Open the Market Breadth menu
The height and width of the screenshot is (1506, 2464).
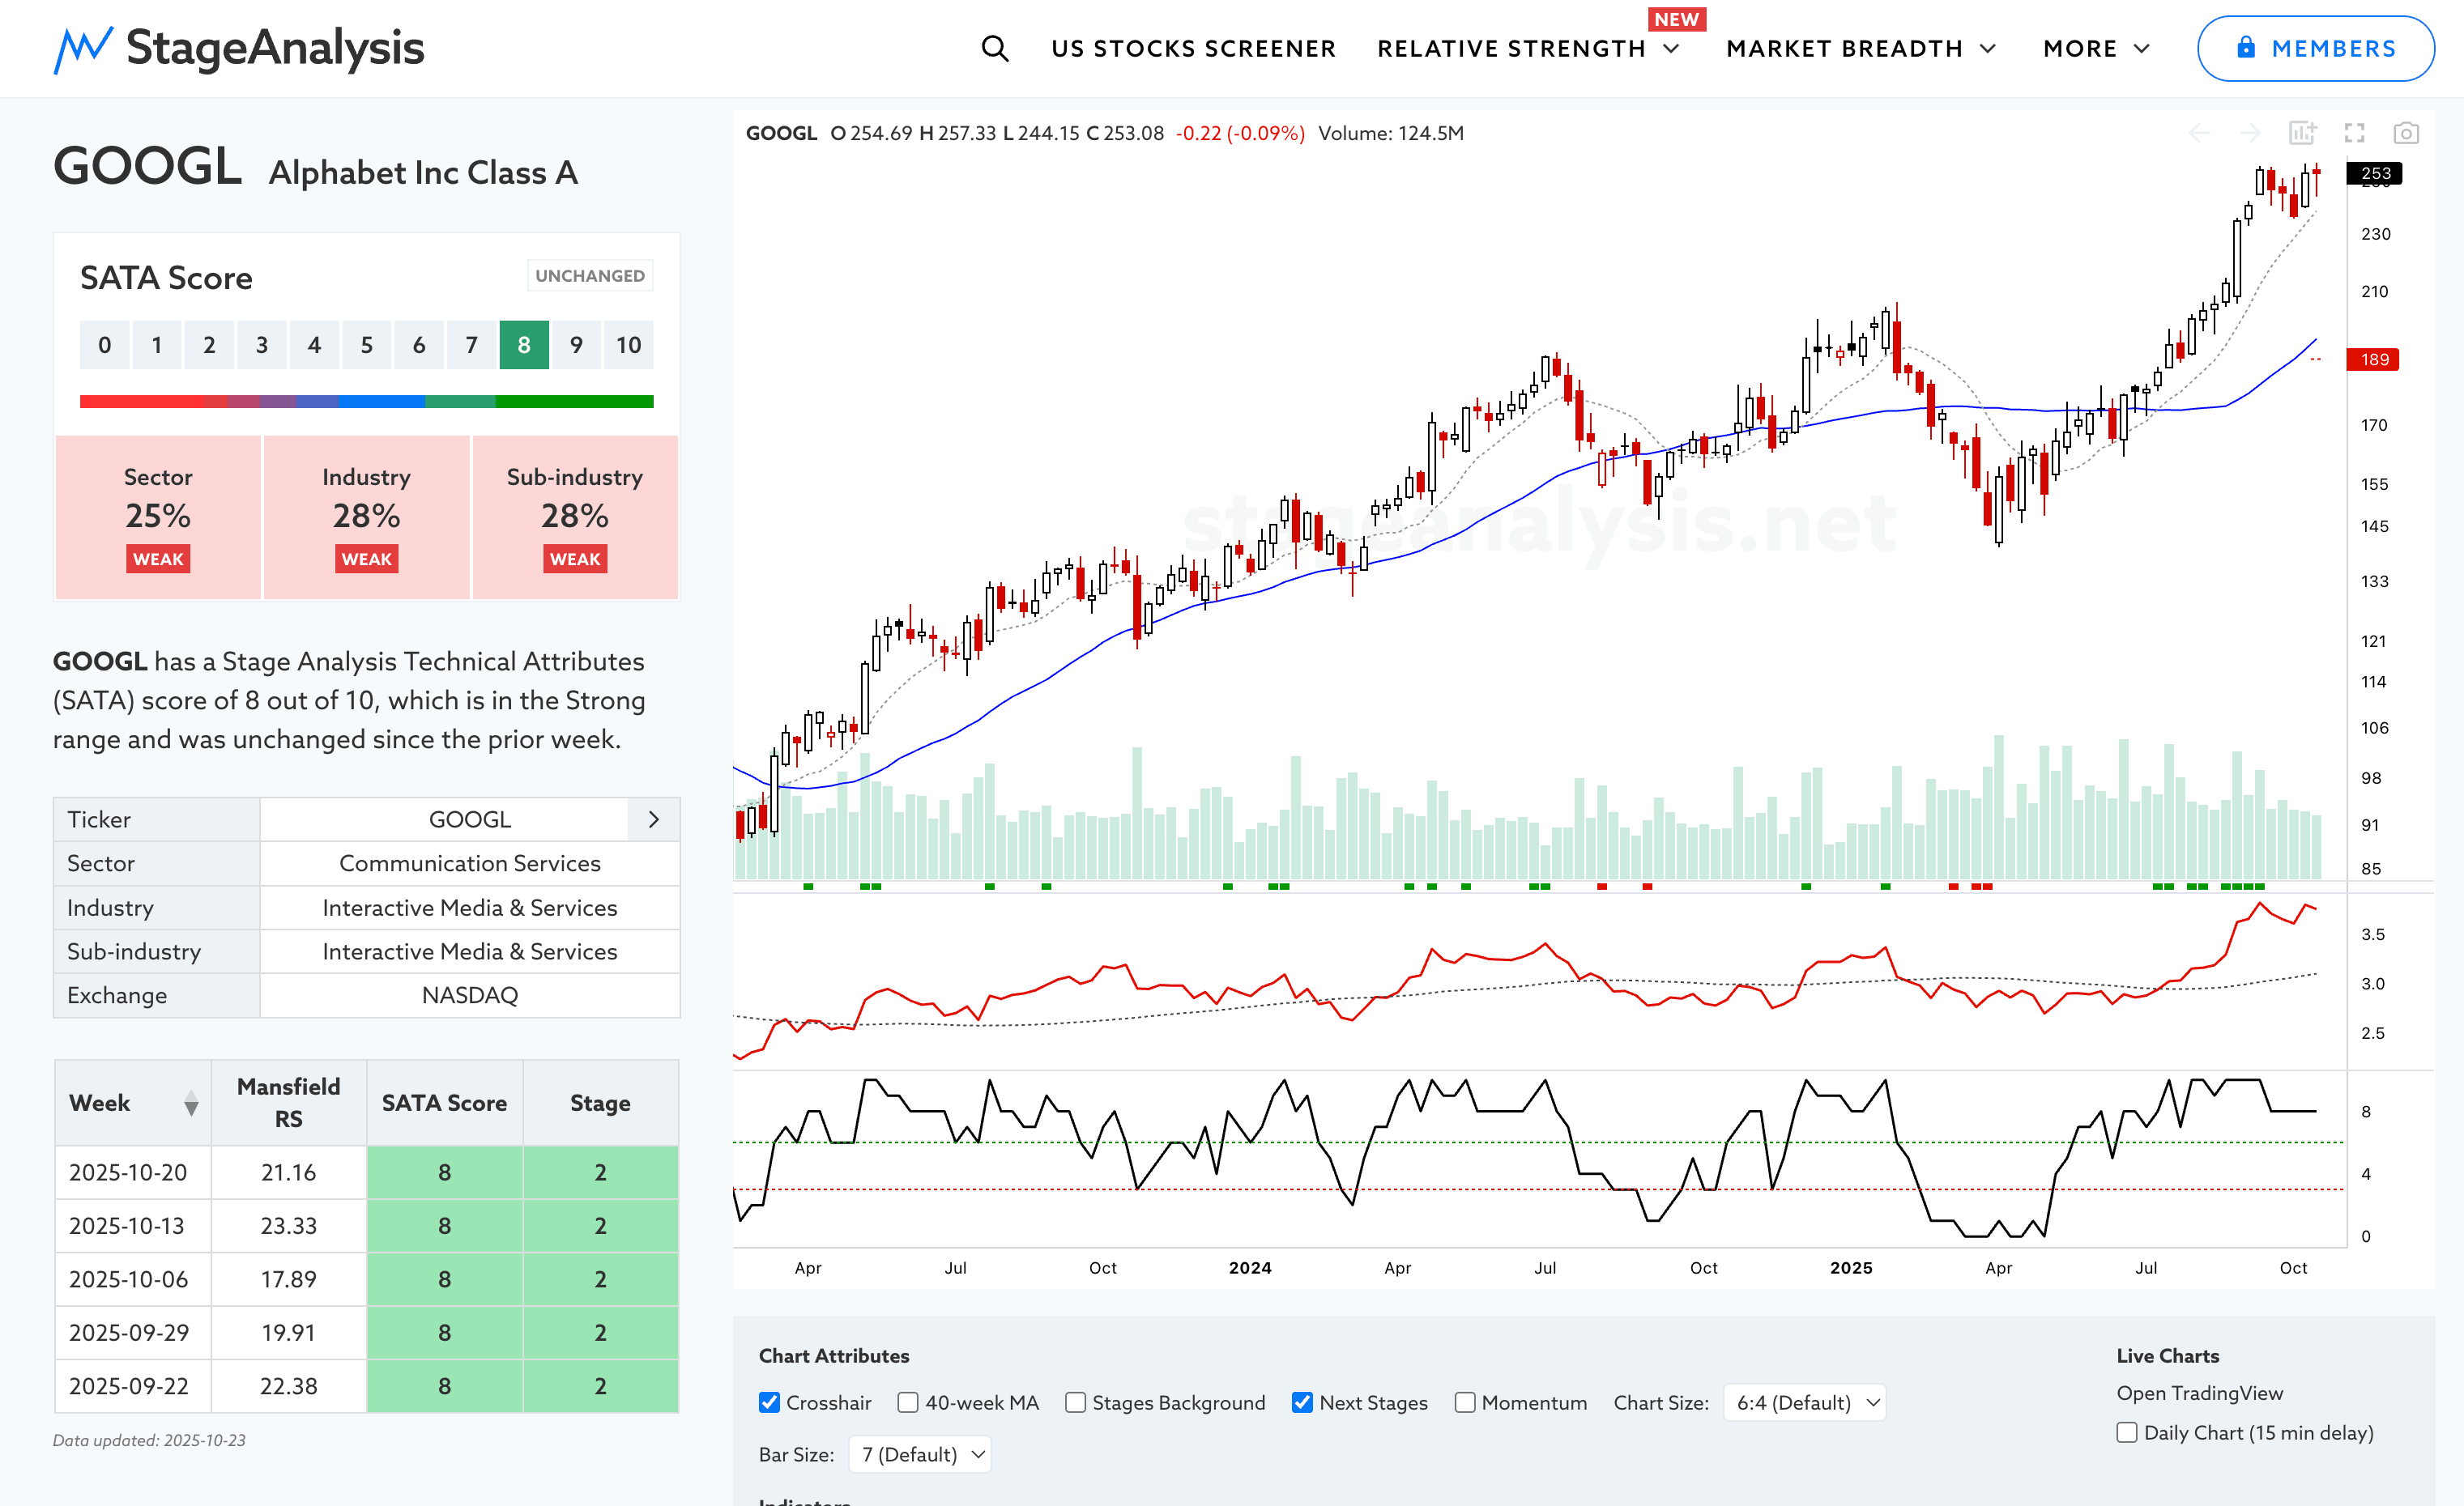(x=1861, y=48)
